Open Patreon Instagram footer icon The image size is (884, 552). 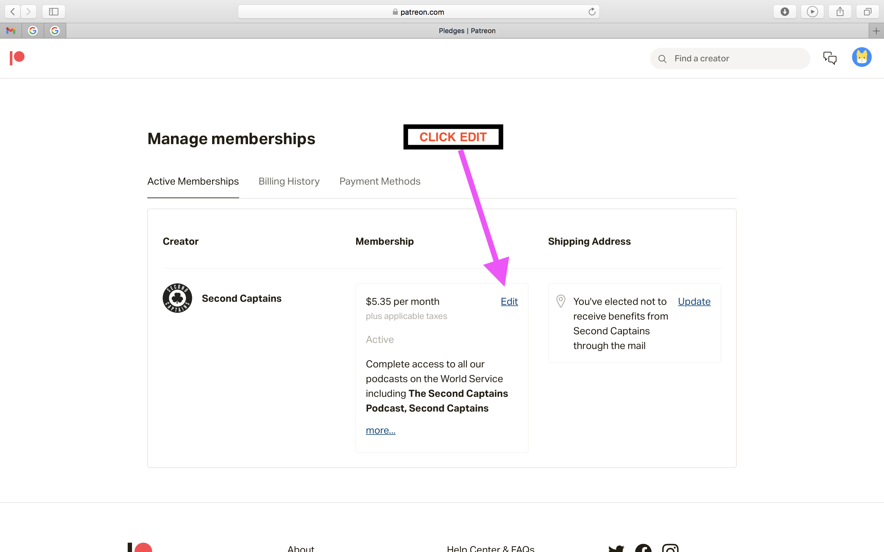(670, 548)
